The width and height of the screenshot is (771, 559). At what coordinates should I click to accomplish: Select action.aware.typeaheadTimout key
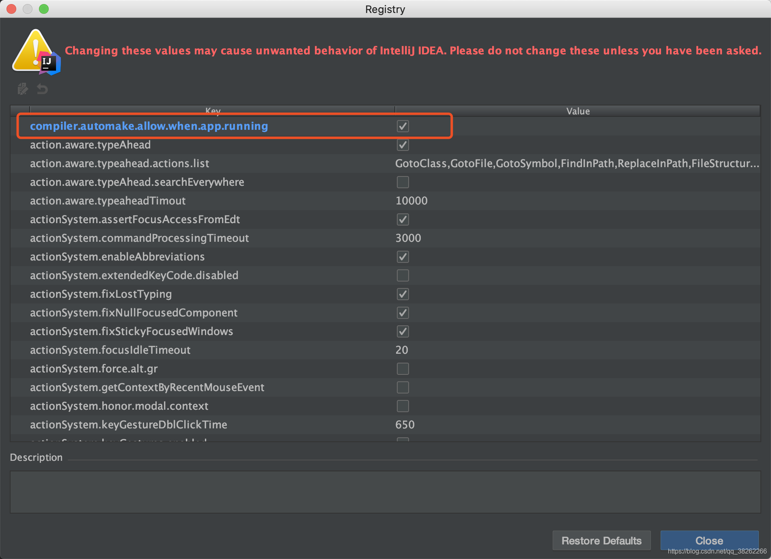(x=108, y=201)
